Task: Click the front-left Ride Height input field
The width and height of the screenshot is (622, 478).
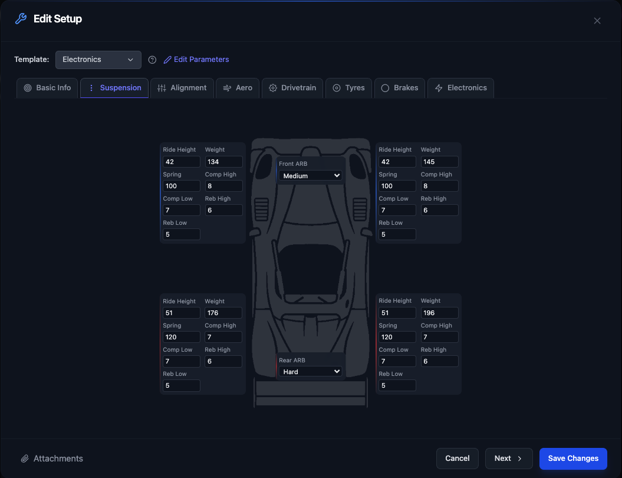Action: 181,161
